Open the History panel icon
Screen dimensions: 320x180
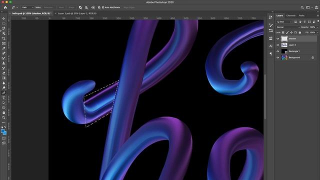point(270,17)
